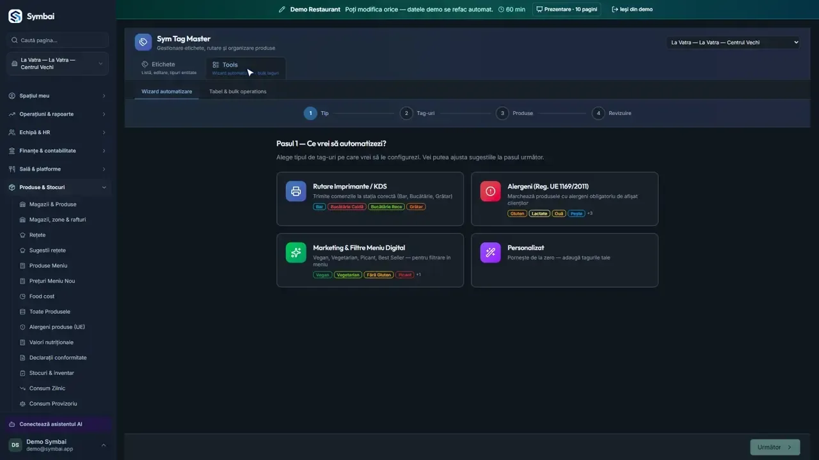
Task: Click the purple magic wand Personalizat icon
Action: click(490, 252)
